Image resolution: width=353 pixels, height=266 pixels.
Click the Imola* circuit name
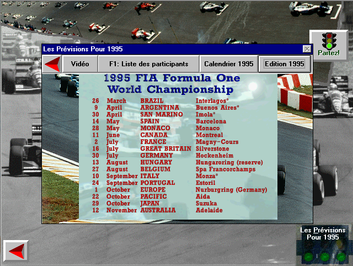[x=205, y=114]
